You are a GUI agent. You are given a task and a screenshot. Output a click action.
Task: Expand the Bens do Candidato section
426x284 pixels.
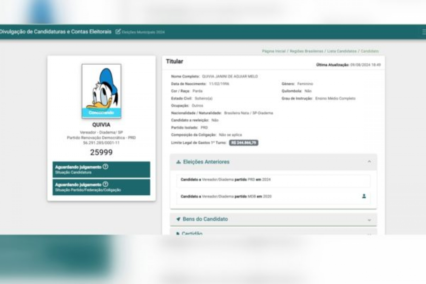(370, 219)
